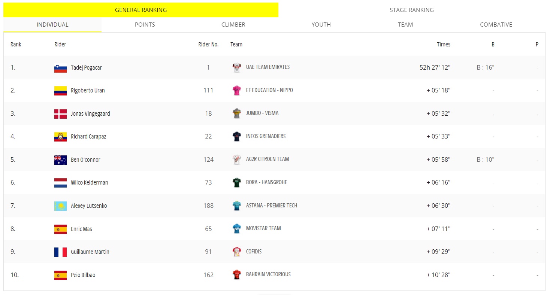Click the Astana - Premier Tech jersey icon
550x295 pixels.
point(237,206)
